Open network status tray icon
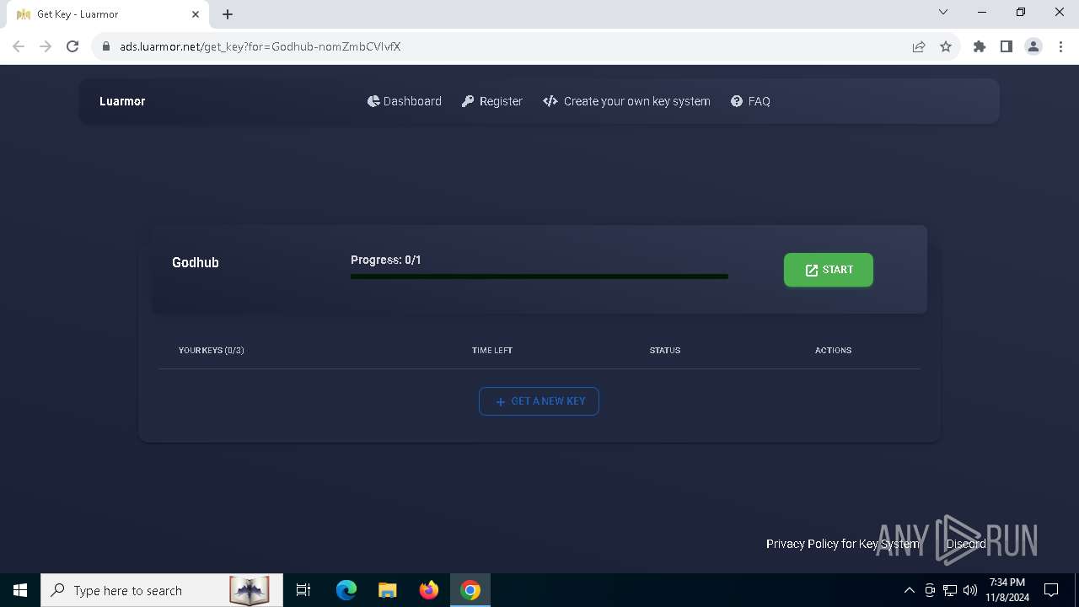This screenshot has height=607, width=1079. click(x=950, y=590)
